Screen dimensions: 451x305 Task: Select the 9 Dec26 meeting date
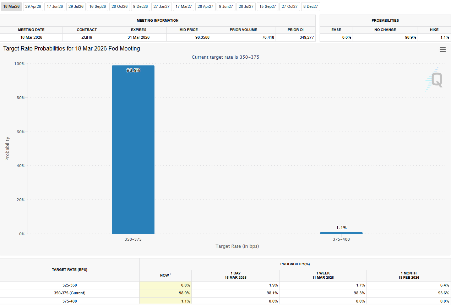pos(140,6)
